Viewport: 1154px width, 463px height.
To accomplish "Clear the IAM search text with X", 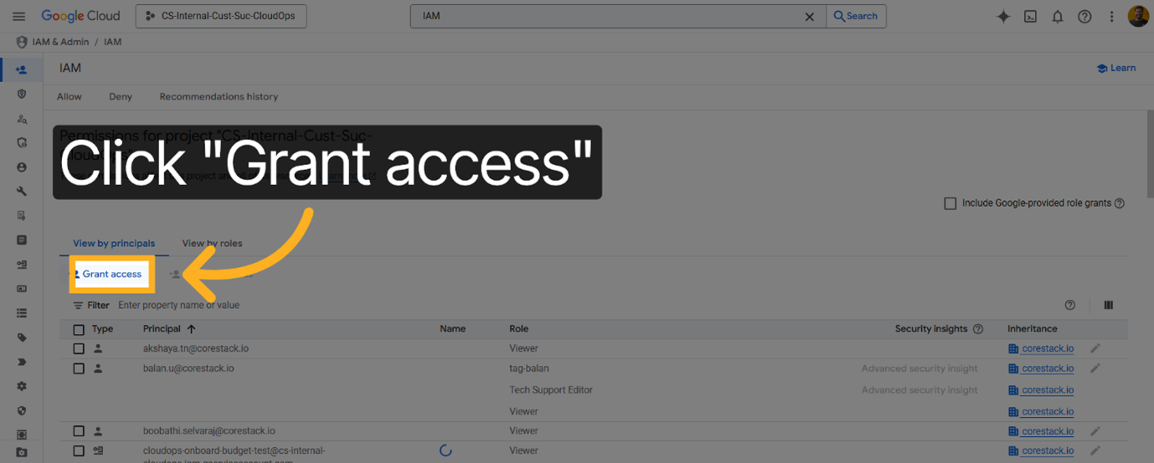I will click(809, 16).
